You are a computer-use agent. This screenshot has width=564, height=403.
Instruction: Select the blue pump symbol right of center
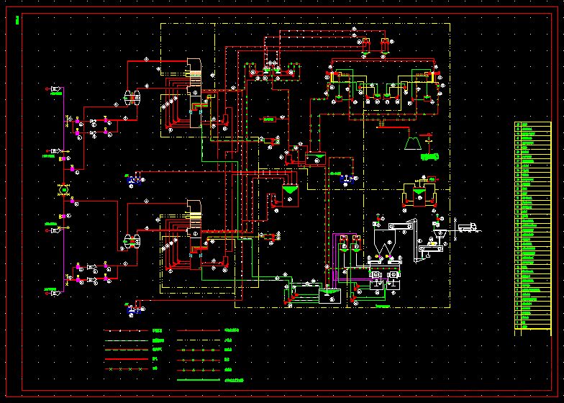[x=347, y=179]
